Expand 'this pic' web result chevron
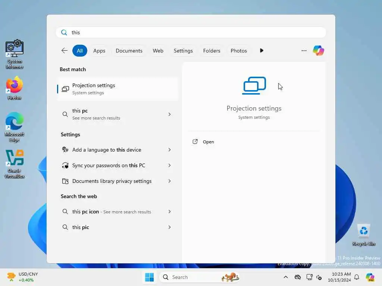The image size is (382, 286). pos(170,227)
